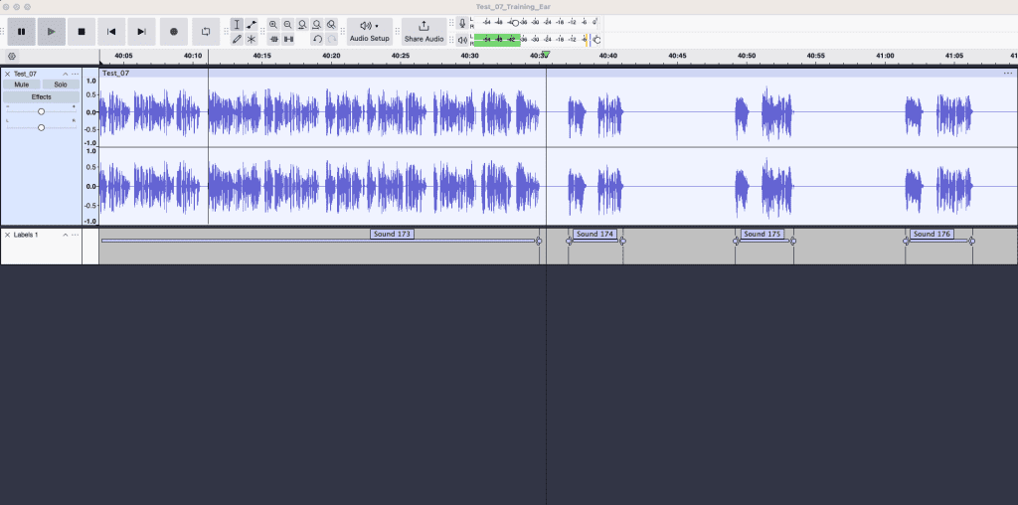
Task: Select the Sound 174 label
Action: pos(594,234)
